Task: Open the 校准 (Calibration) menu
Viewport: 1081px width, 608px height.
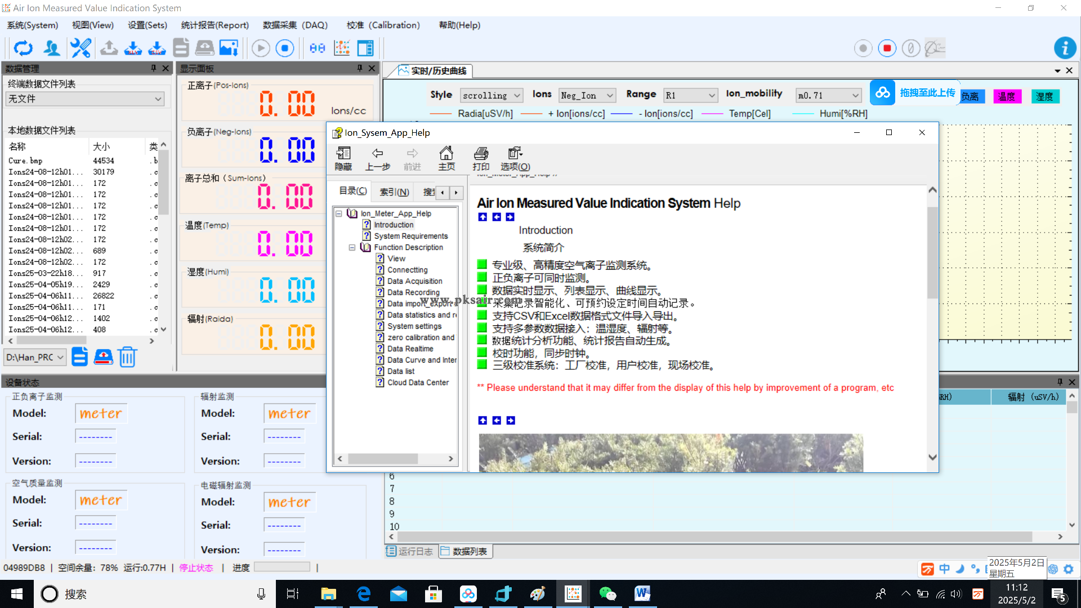Action: [x=383, y=25]
